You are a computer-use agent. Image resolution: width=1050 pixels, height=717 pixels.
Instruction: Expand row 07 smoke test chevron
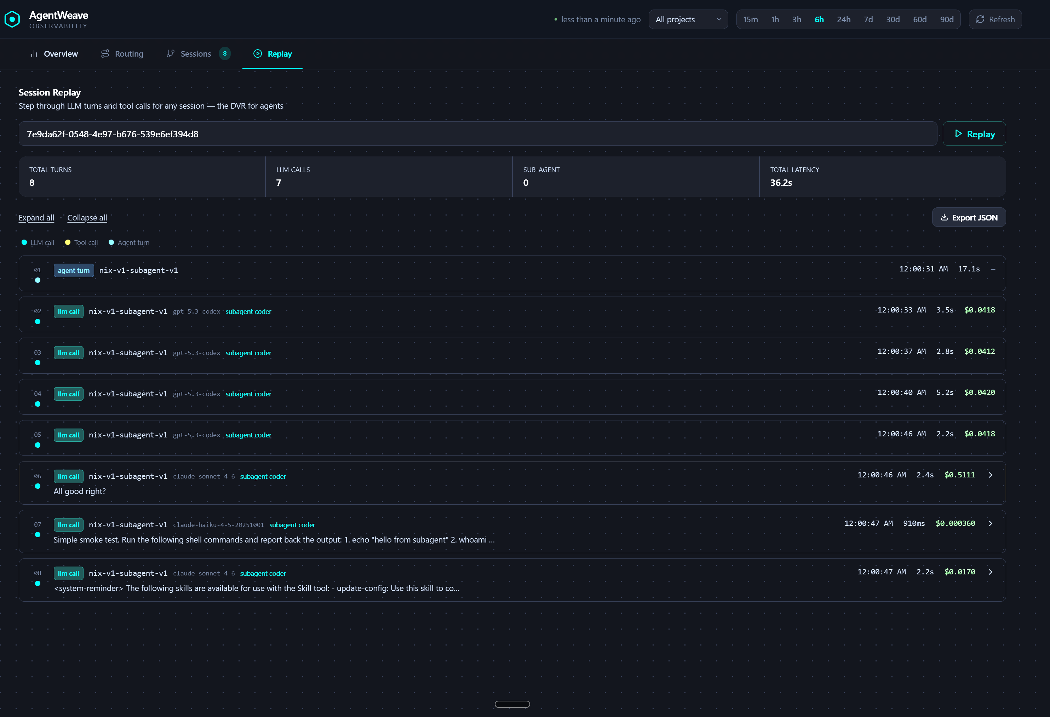tap(990, 523)
